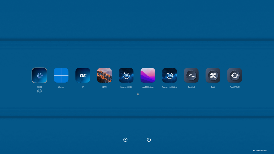Select the macOS Monterey icon

(148, 75)
